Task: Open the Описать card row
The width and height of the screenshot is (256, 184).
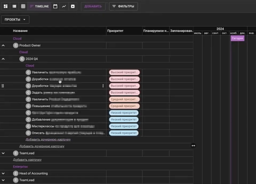Action: [53, 133]
